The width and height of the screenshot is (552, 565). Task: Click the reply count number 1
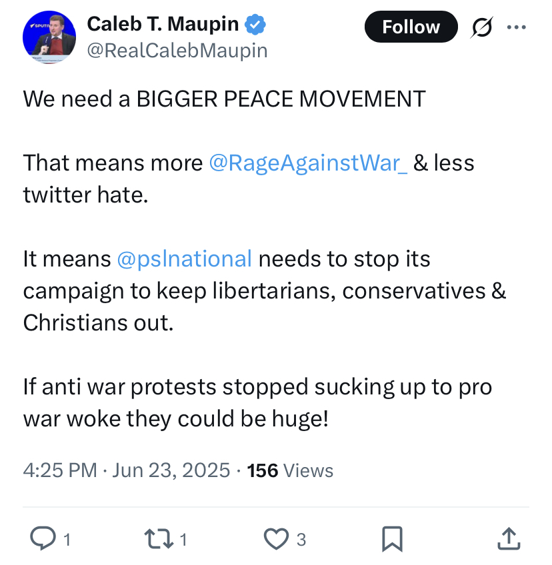67,540
